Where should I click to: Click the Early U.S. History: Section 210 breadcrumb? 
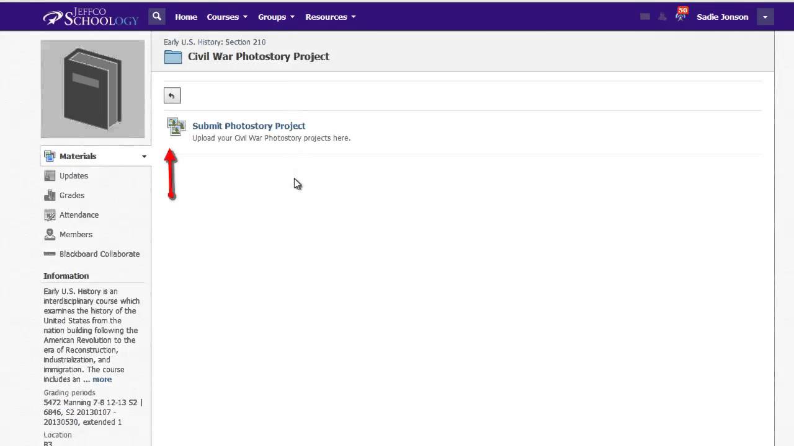click(215, 42)
